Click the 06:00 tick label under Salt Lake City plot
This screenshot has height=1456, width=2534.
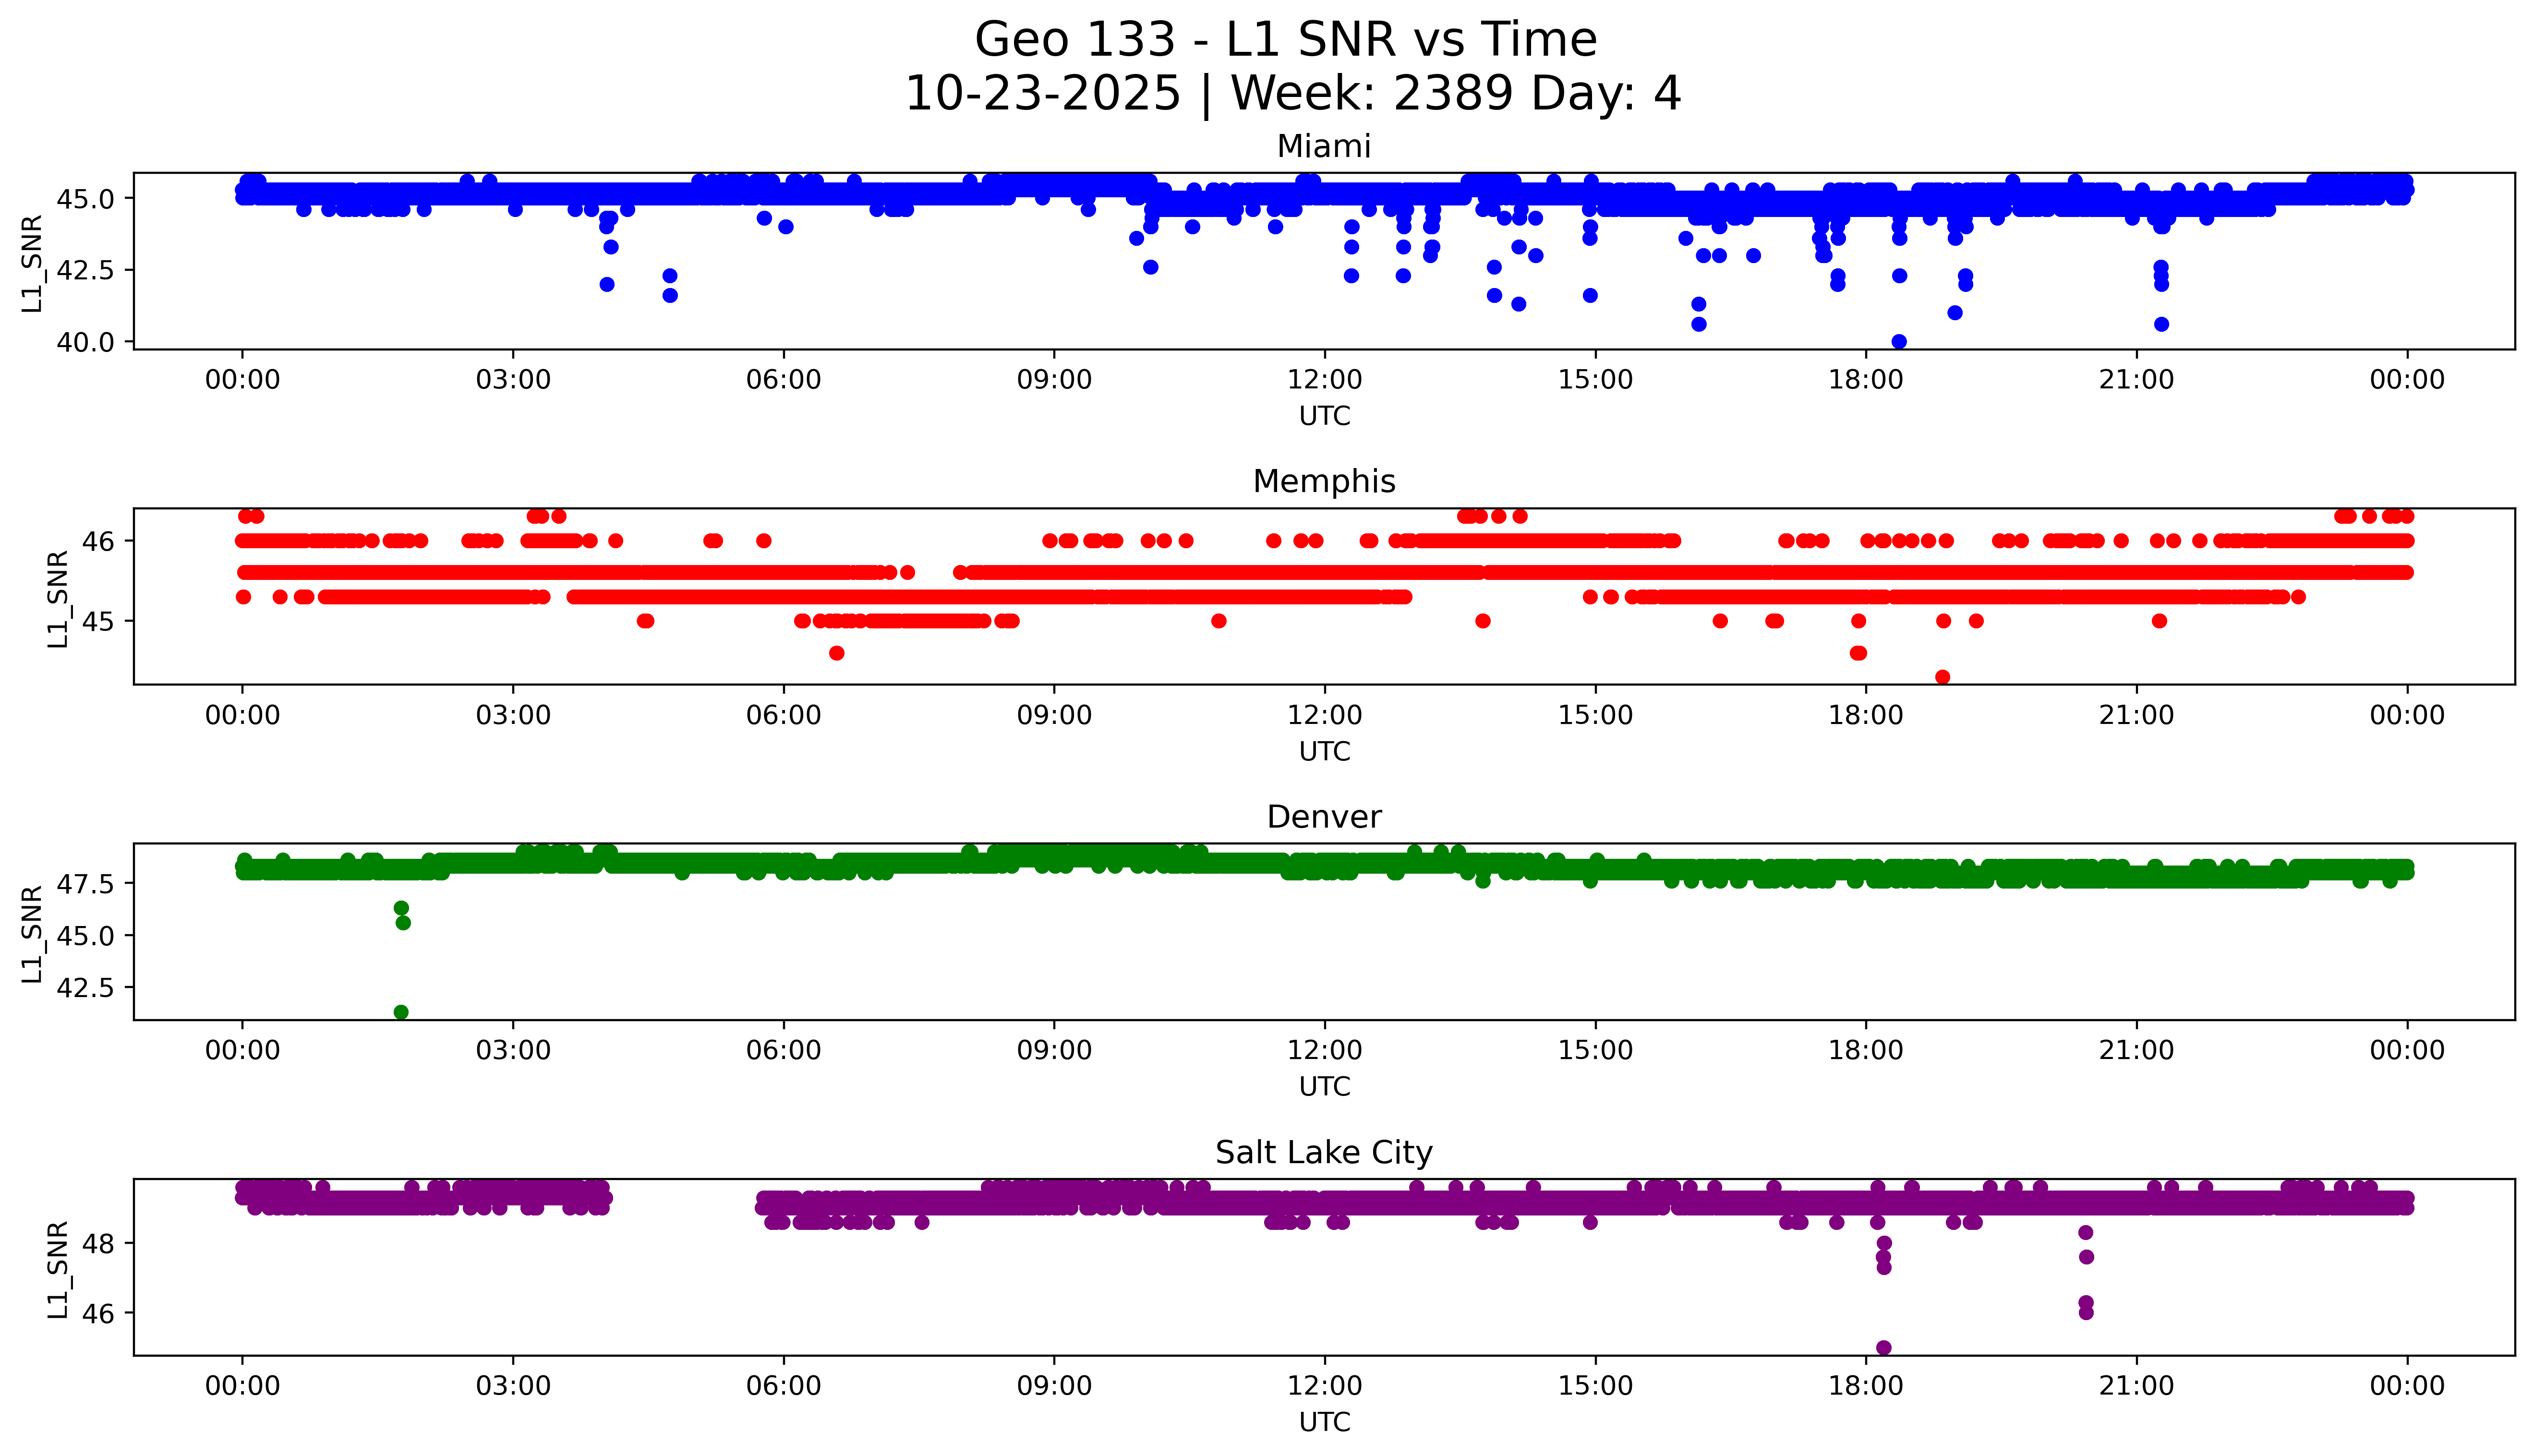click(784, 1386)
